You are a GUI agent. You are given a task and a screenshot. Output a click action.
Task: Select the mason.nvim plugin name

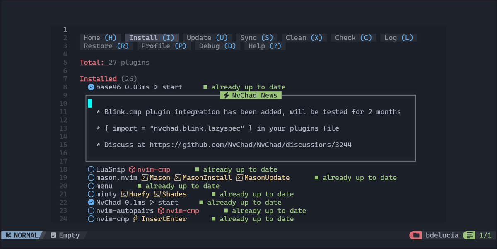[117, 178]
